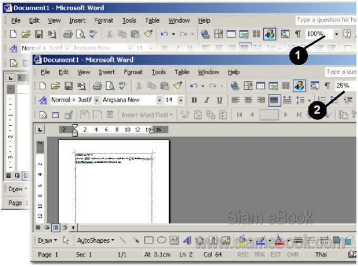
Task: Open Print Preview in front window
Action: click(110, 86)
